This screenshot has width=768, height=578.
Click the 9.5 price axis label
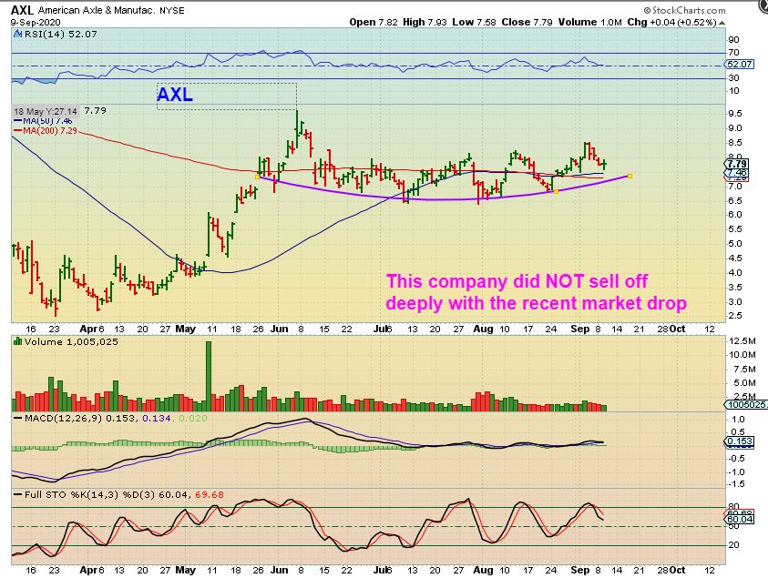point(735,114)
